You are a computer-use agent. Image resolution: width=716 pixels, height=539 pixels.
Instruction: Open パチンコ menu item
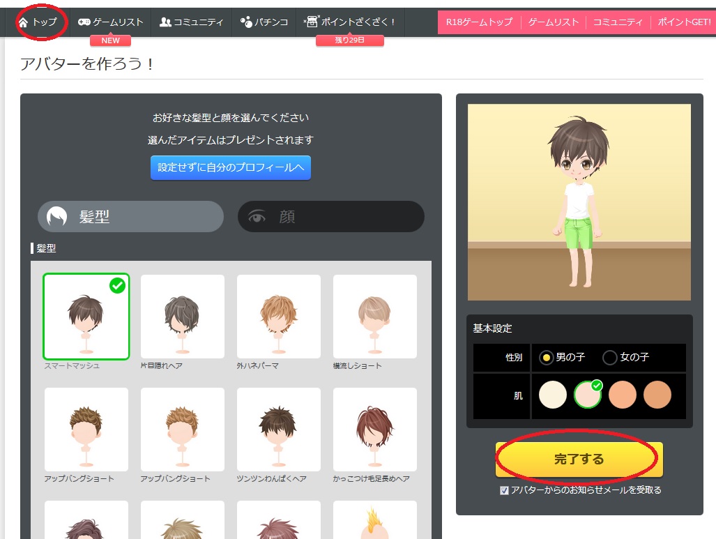pos(264,22)
